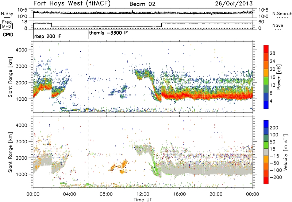Click "3000" on the power panel range axis
This screenshot has height=202, width=292.
tap(21, 66)
